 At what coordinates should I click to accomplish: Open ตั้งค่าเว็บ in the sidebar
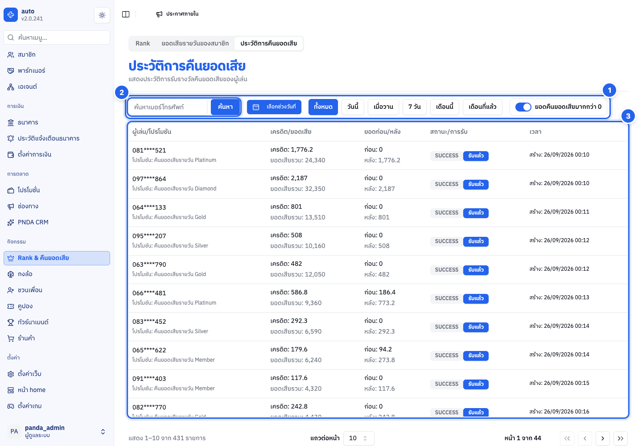tap(57, 374)
